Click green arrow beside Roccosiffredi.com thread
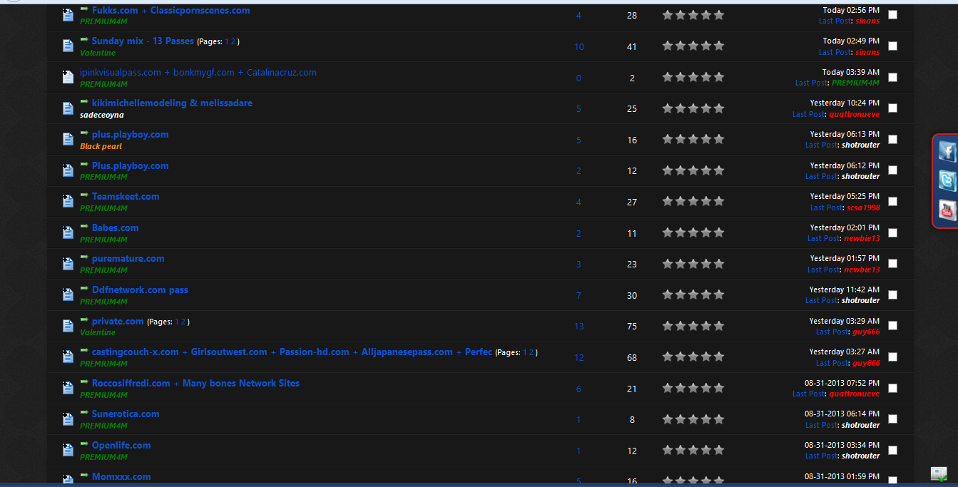958x487 pixels. tap(85, 382)
